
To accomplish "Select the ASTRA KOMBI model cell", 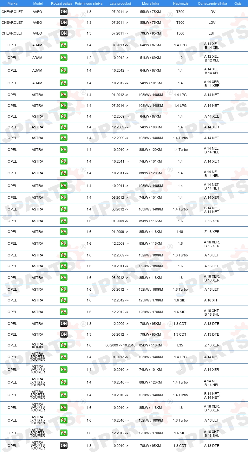I will click(37, 345).
